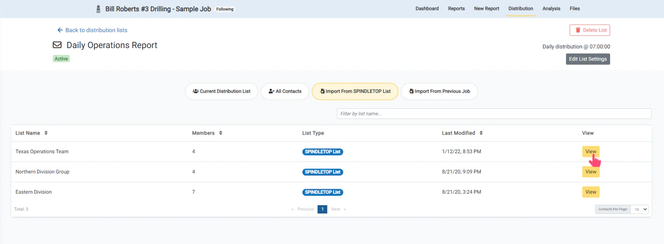View the Texas Operations Team list
The width and height of the screenshot is (664, 244).
pos(591,152)
